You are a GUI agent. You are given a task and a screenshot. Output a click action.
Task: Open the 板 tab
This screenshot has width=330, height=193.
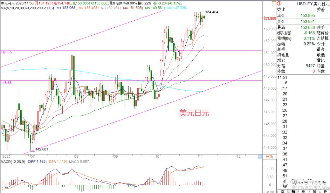(x=325, y=191)
